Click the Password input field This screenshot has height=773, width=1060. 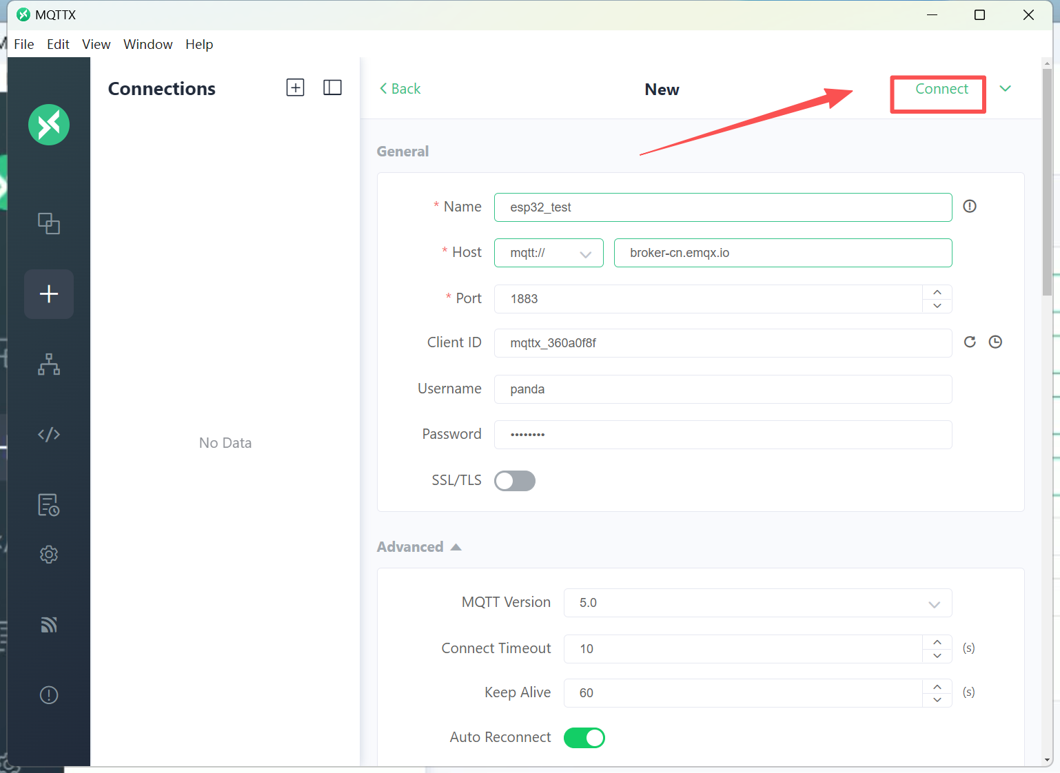pos(723,435)
